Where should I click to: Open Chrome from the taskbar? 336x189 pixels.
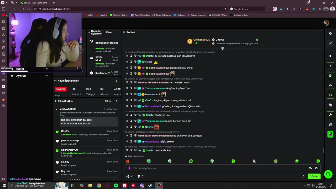coord(99,186)
